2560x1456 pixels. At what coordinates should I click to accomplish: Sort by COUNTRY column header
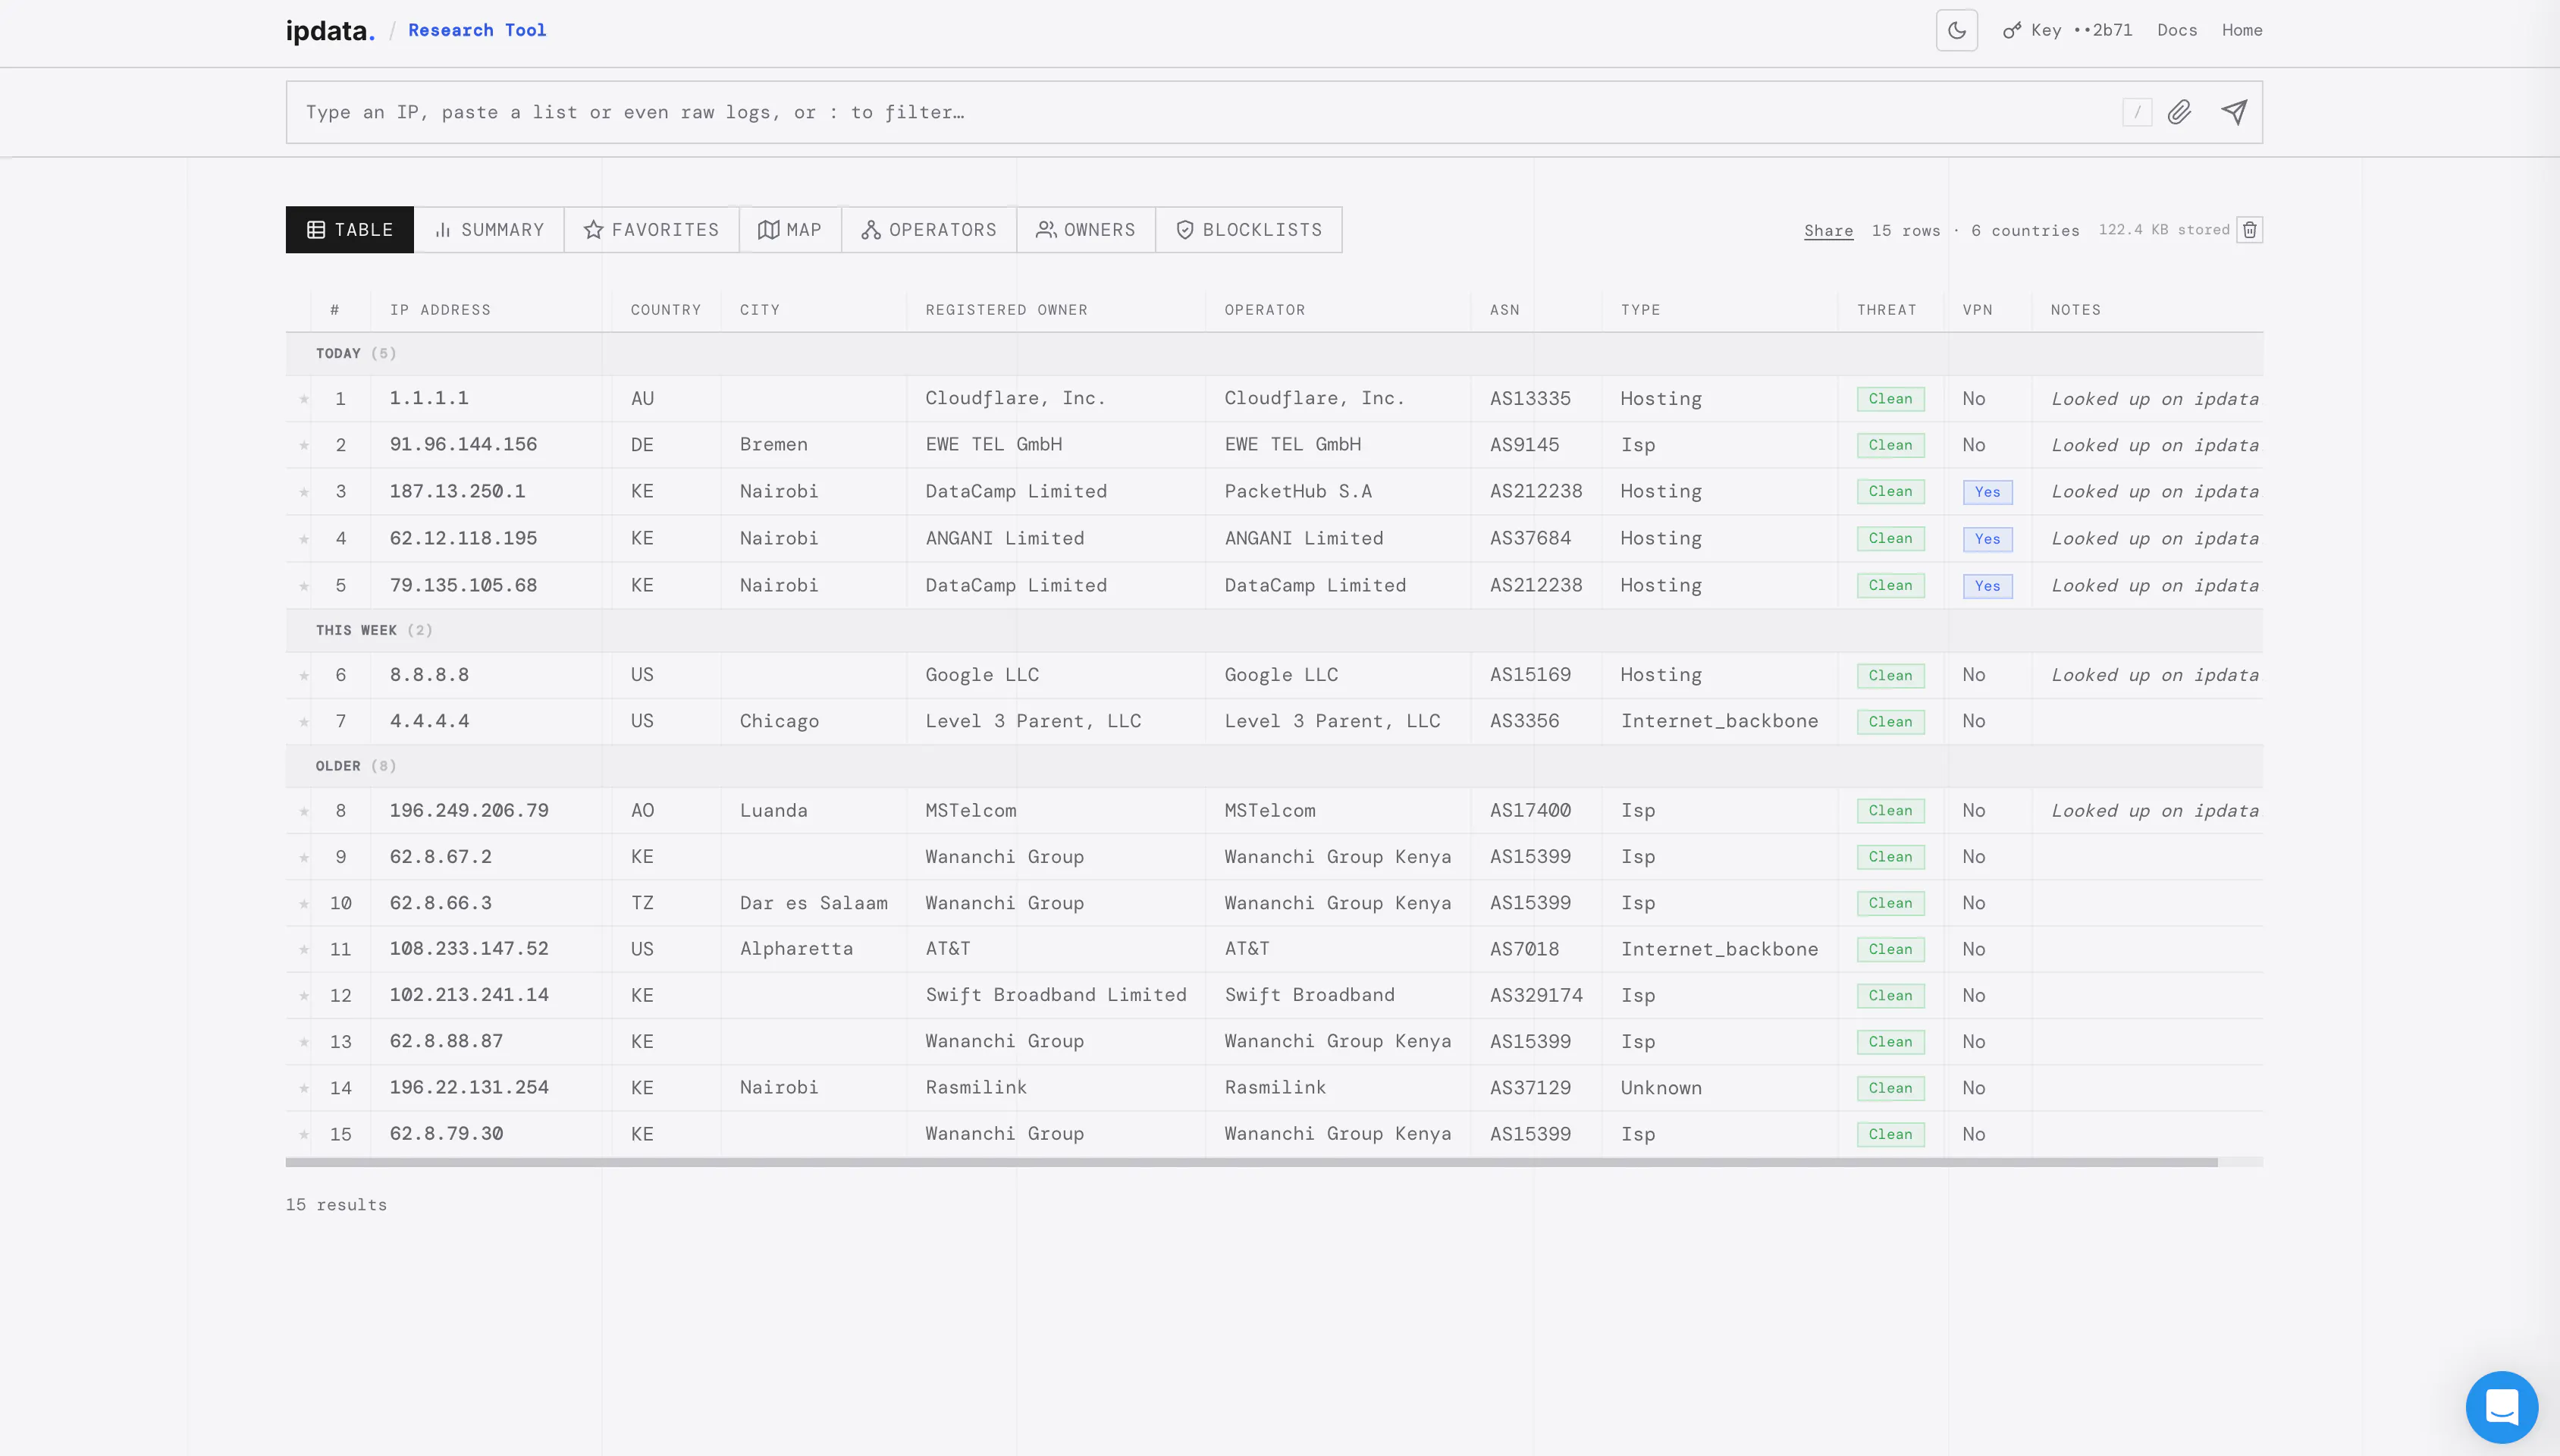(x=666, y=310)
